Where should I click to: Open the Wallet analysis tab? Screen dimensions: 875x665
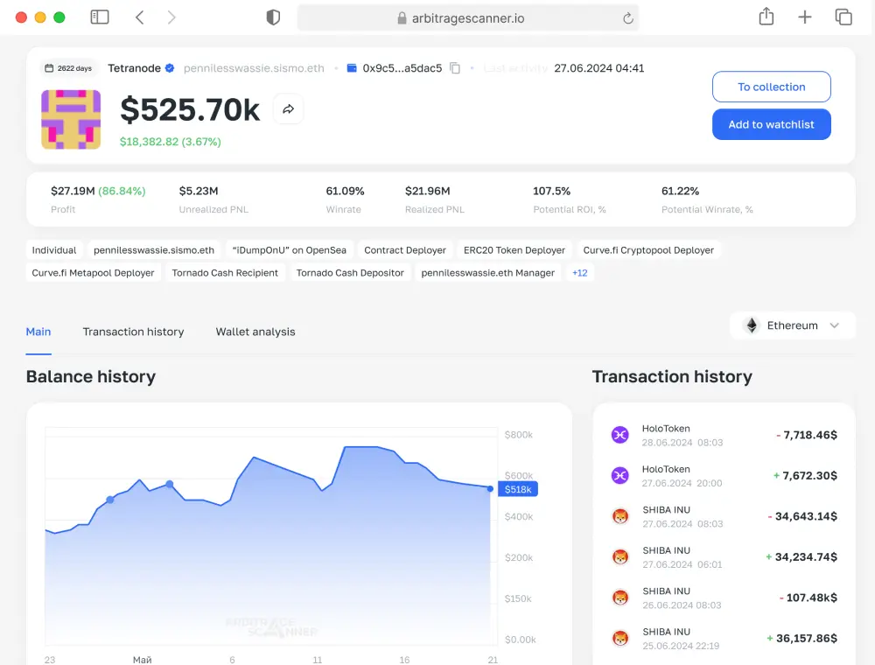click(x=255, y=332)
